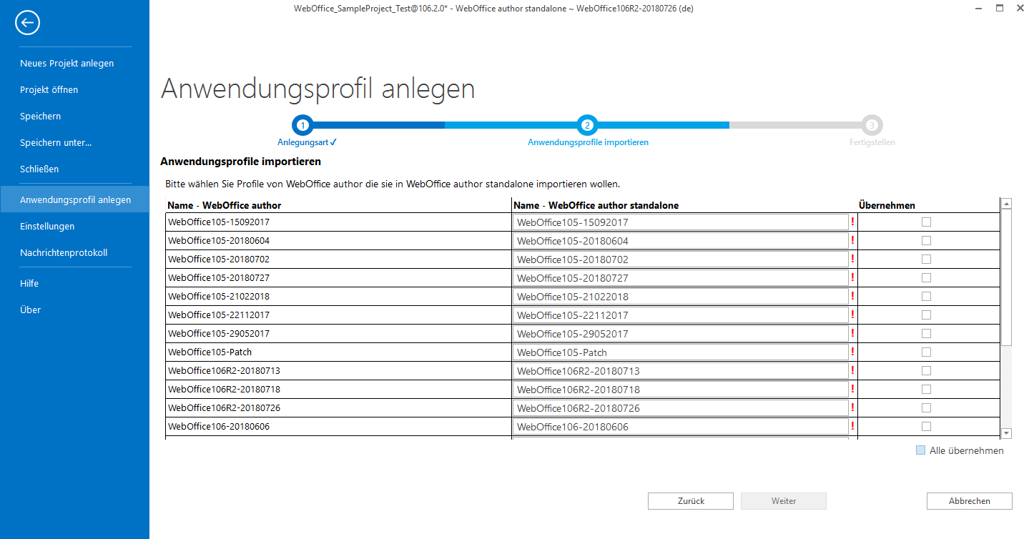Cancel the wizard with Abbrechen
1029x539 pixels.
(x=969, y=500)
